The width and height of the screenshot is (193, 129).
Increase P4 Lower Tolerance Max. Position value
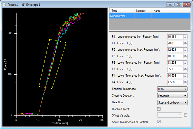tap(185, 75)
